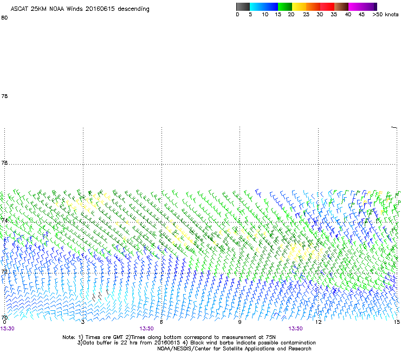Click legend value 35 under the color bar

click(334, 15)
